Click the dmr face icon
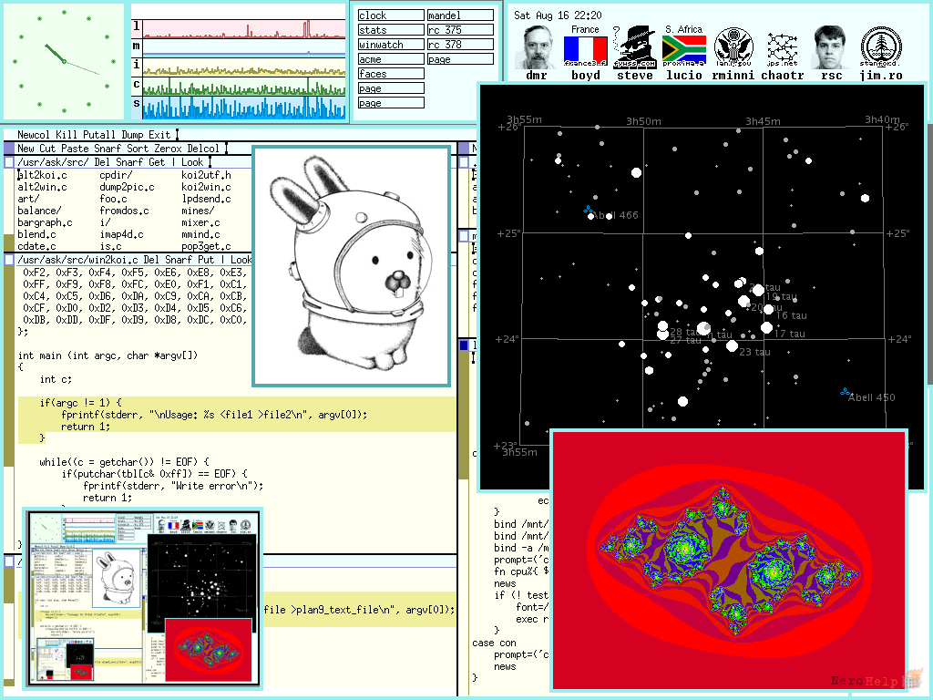This screenshot has height=700, width=933. click(x=536, y=47)
